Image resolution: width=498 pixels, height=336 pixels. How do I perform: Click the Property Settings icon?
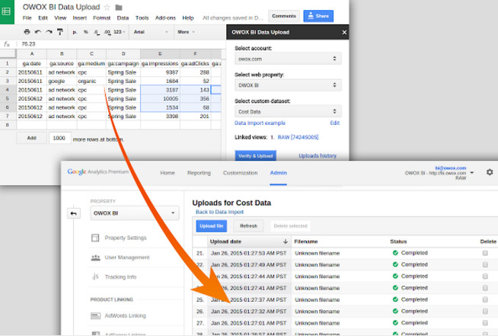click(95, 238)
